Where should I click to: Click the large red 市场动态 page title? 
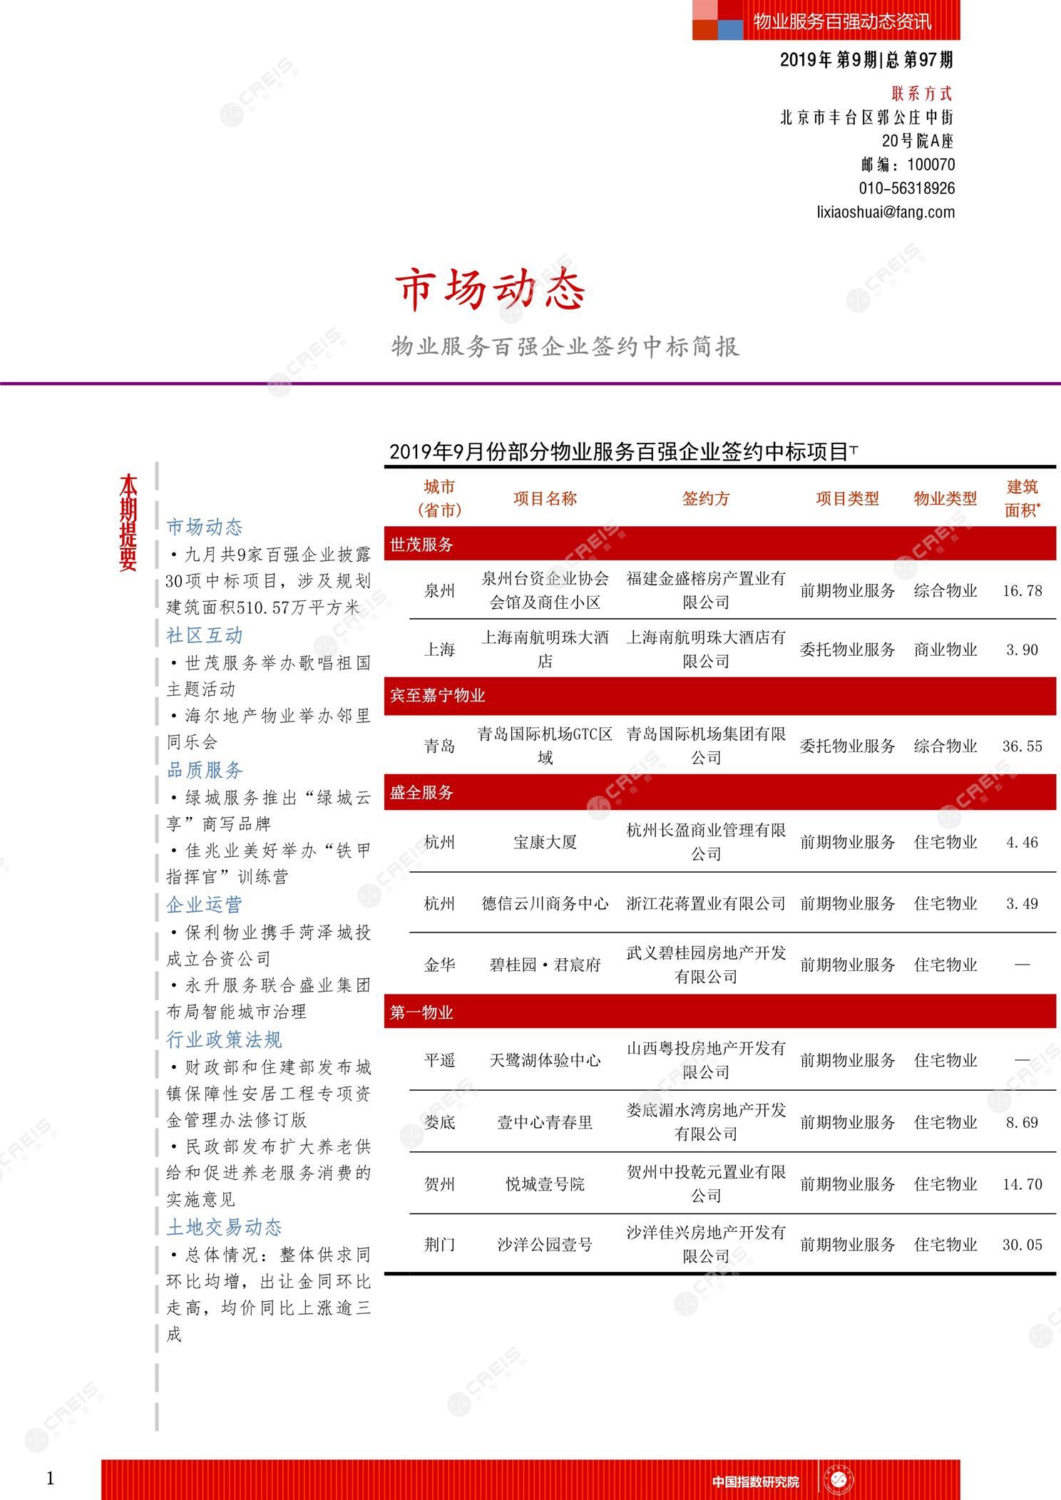click(x=491, y=290)
